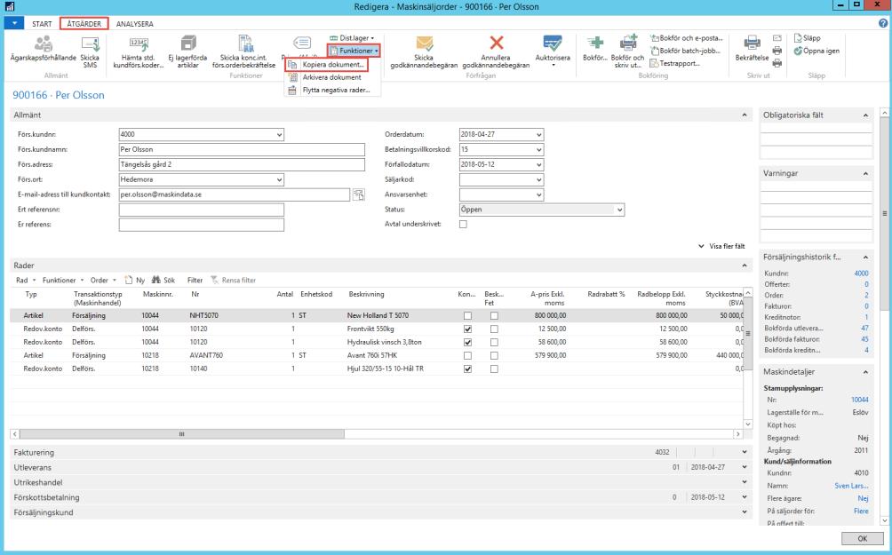Screen dimensions: 892x555
Task: Open the Förs.ort dropdown showing Hedemora
Action: pos(279,179)
